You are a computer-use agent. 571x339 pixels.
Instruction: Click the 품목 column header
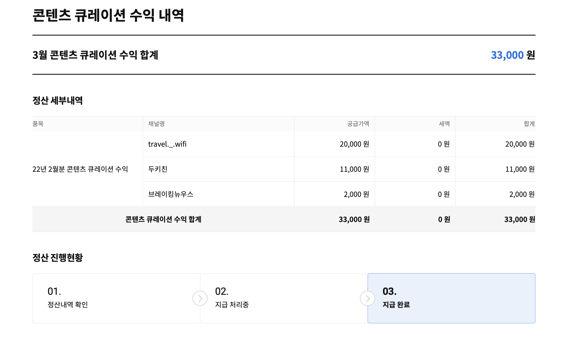(38, 124)
